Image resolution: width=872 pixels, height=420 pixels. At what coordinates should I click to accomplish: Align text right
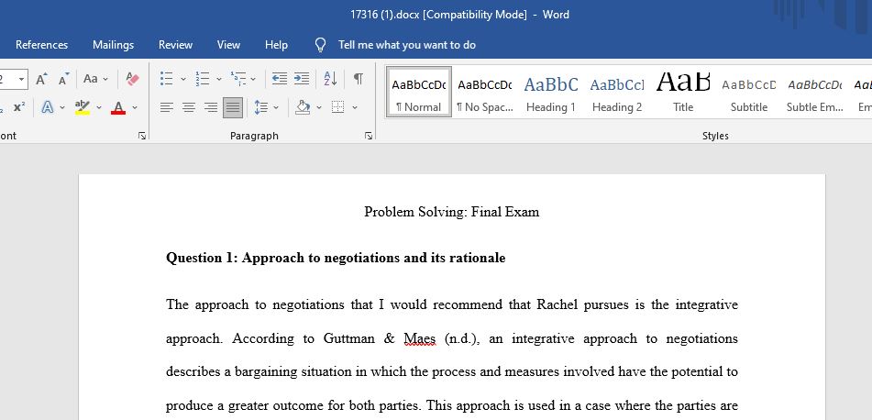coord(210,107)
